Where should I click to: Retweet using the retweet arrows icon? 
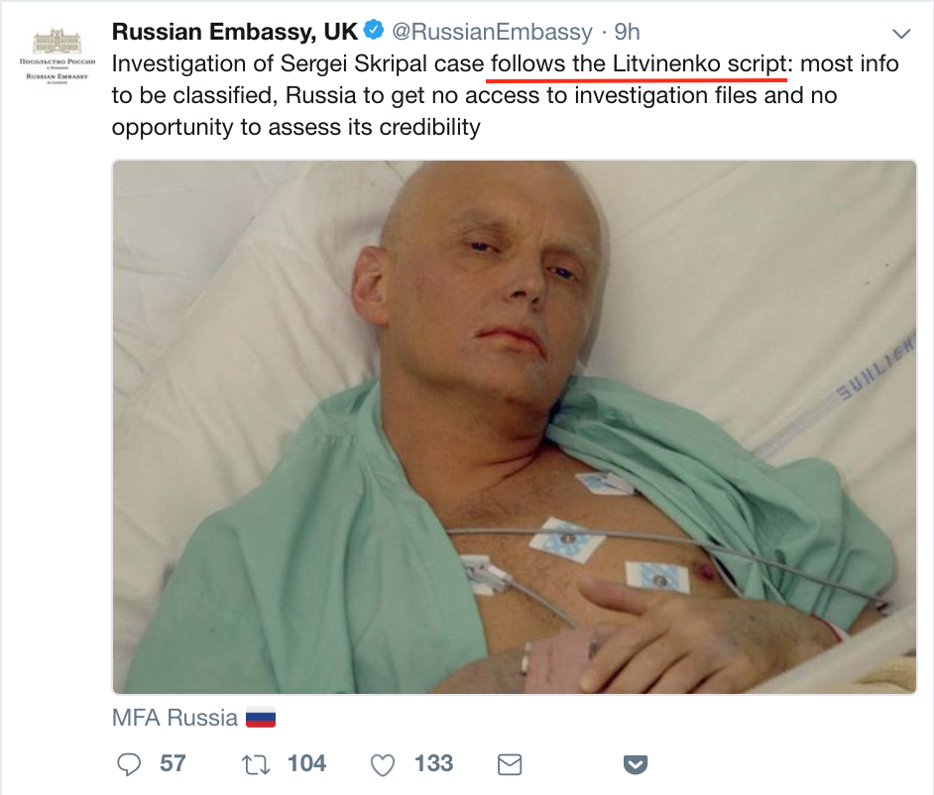point(257,763)
